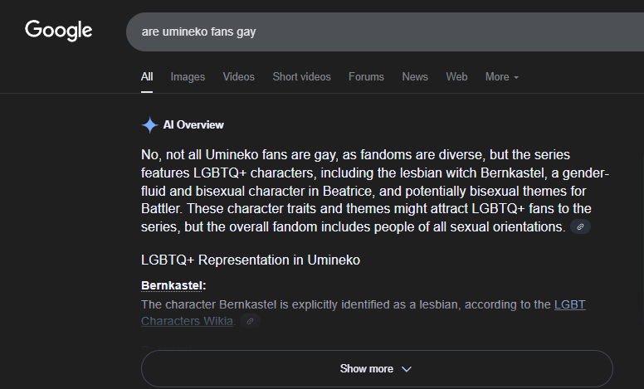Go to the Forums tab
Screen dimensions: 644x389
366,77
